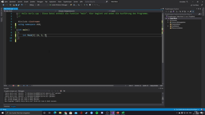Viewport: 205px width, 115px height.
Task: Click the blue next-issue arrow below editor
Action: 27,86
